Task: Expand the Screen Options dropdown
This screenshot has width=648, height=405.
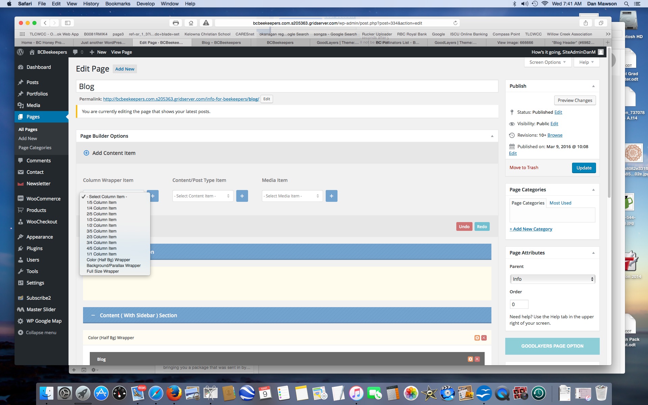Action: tap(547, 62)
